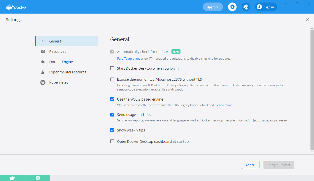Screen dimensions: 314x181
Task: Open the Settings gear in title bar
Action: pyautogui.click(x=232, y=7)
